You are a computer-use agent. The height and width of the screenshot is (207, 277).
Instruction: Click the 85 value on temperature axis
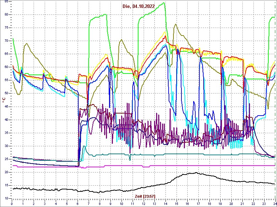click(x=6, y=1)
